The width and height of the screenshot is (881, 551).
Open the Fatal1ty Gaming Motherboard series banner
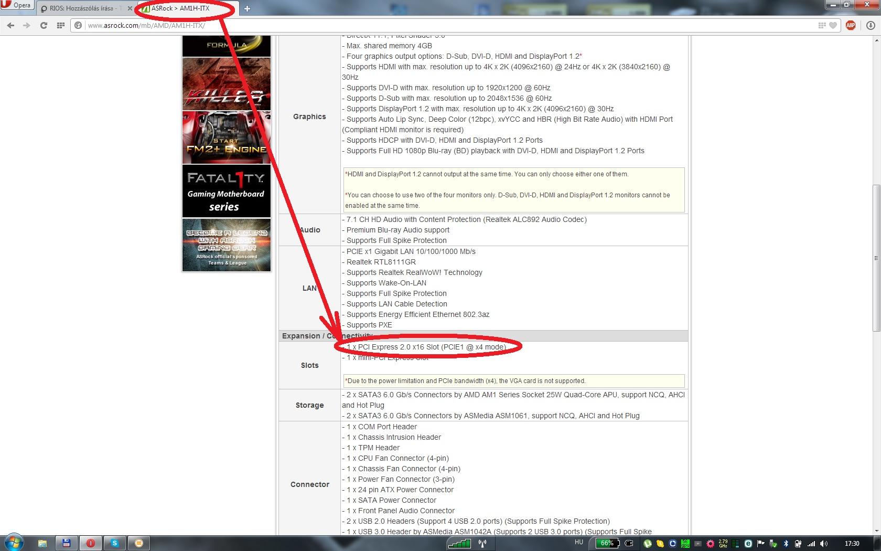coord(227,191)
